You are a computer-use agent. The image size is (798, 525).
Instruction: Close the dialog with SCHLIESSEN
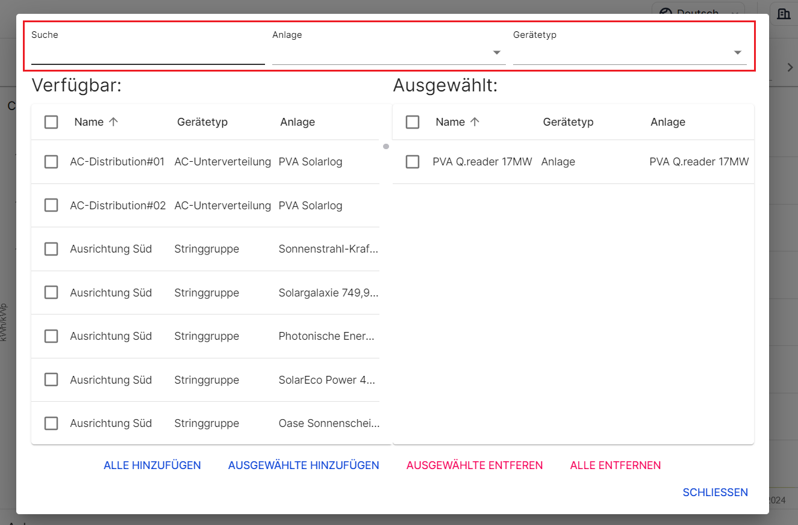[715, 493]
